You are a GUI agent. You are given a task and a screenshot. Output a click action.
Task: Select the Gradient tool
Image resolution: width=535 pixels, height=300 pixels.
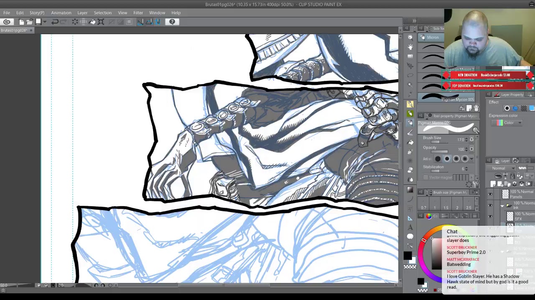coord(410,190)
